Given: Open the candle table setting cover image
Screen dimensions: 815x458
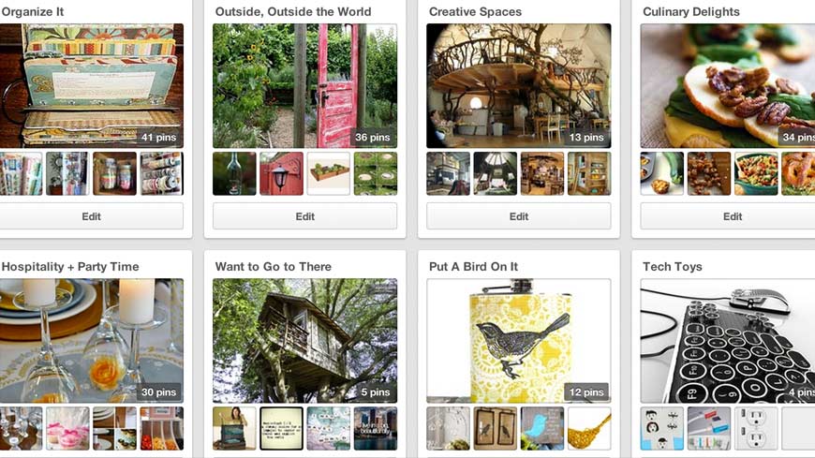Looking at the screenshot, I should 91,341.
